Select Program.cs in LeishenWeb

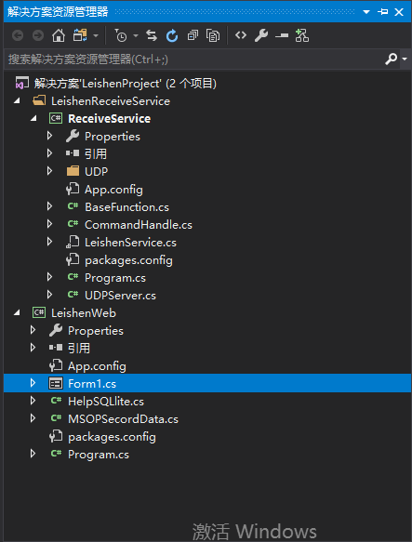99,455
